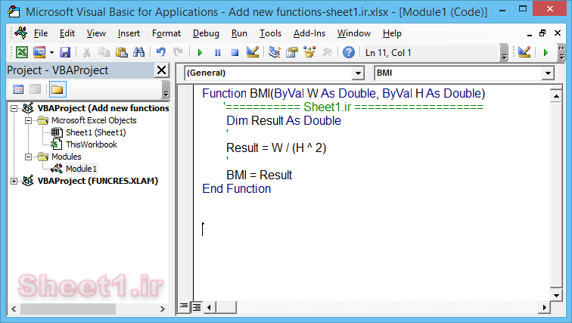
Task: Click the Find binoculars icon
Action: pos(138,52)
